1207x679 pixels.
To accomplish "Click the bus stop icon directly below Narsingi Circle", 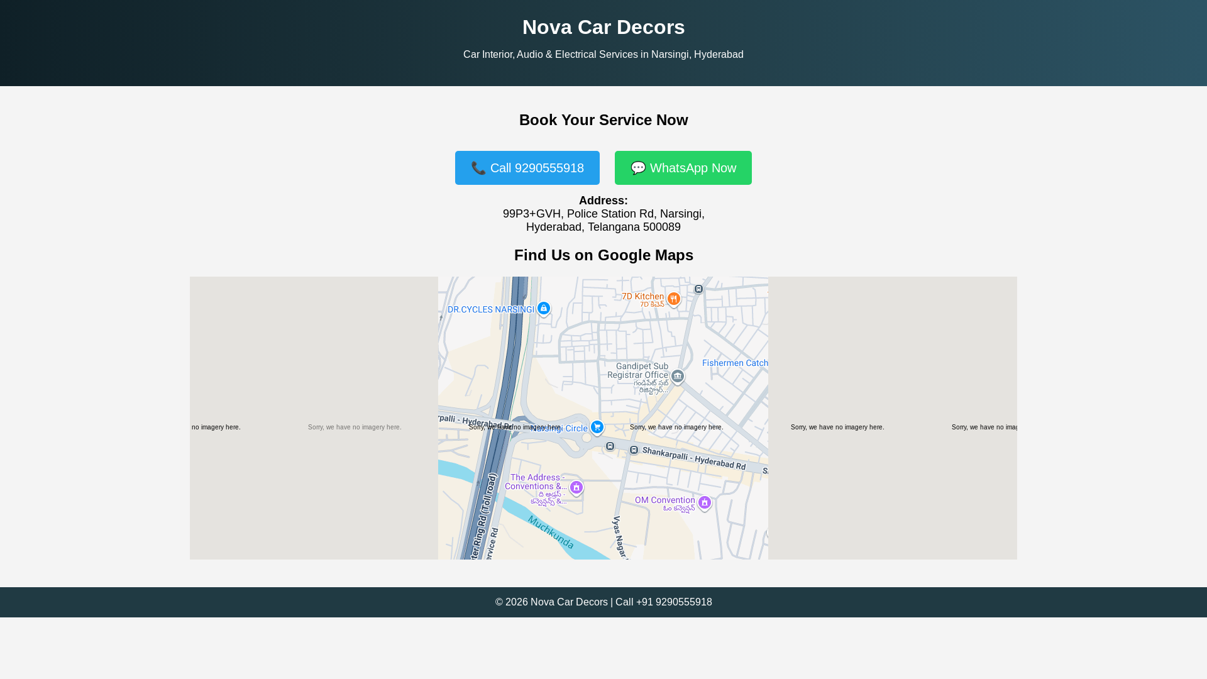I will [x=610, y=446].
